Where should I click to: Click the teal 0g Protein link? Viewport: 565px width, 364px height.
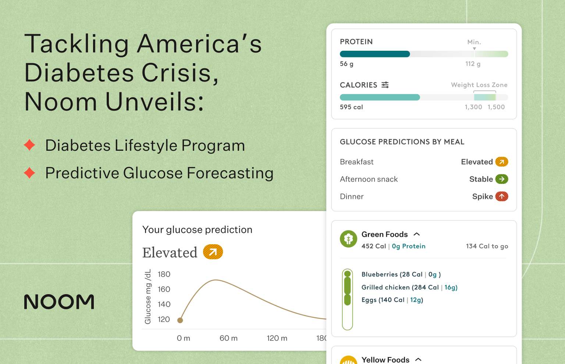tap(409, 246)
